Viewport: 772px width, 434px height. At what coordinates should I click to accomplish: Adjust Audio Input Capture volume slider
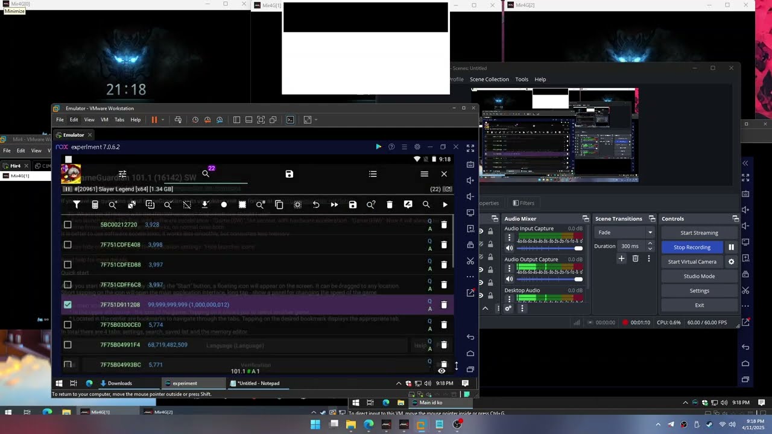click(x=550, y=248)
